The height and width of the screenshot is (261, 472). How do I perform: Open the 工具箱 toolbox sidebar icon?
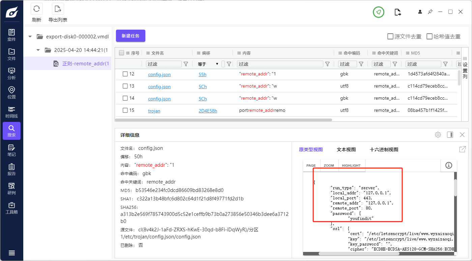point(11,208)
